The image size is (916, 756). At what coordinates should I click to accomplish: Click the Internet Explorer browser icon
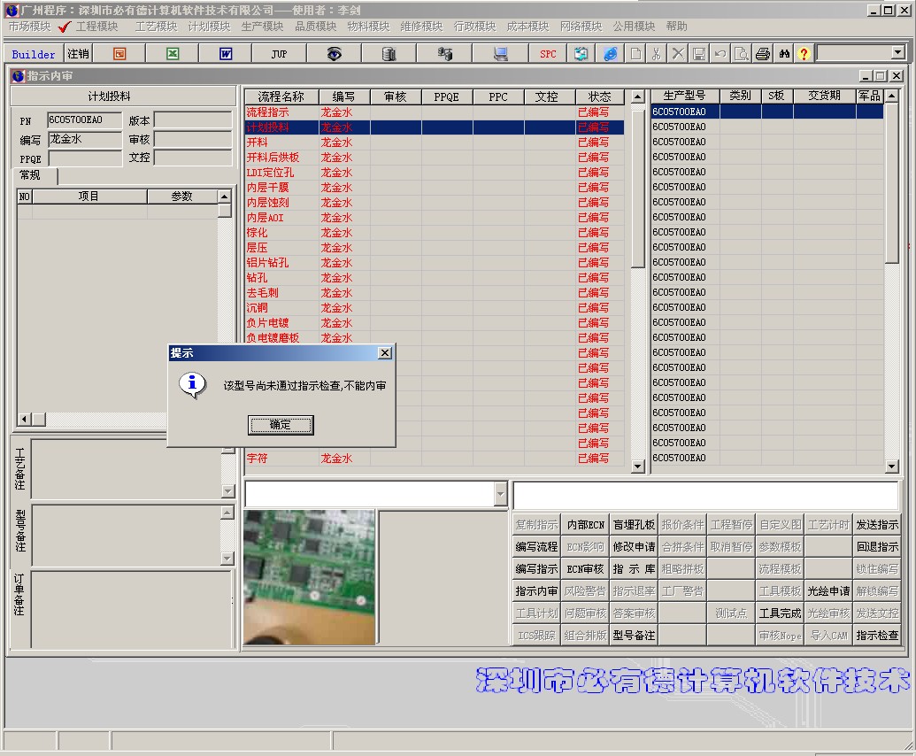pyautogui.click(x=611, y=54)
